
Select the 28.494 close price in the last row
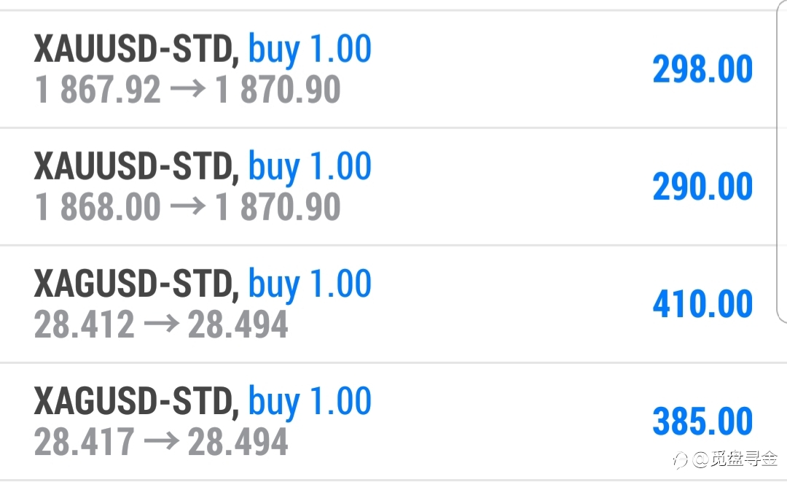click(x=238, y=441)
